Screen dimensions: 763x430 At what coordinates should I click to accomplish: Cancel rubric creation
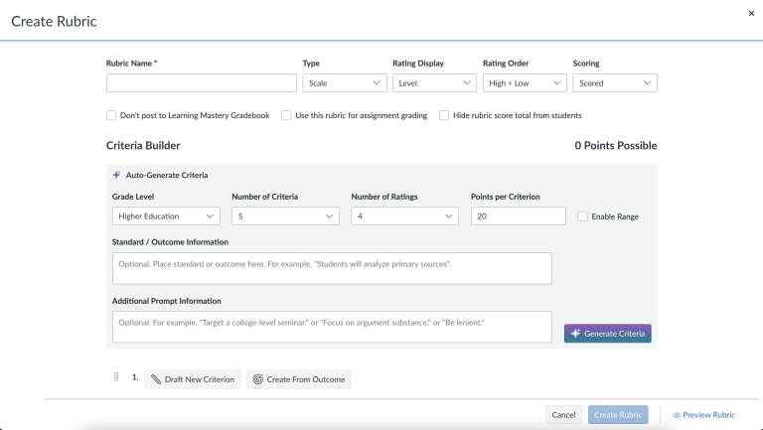[563, 415]
